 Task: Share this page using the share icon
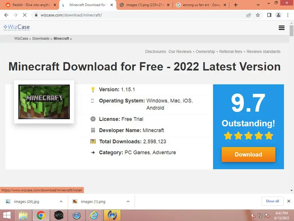pyautogui.click(x=249, y=15)
